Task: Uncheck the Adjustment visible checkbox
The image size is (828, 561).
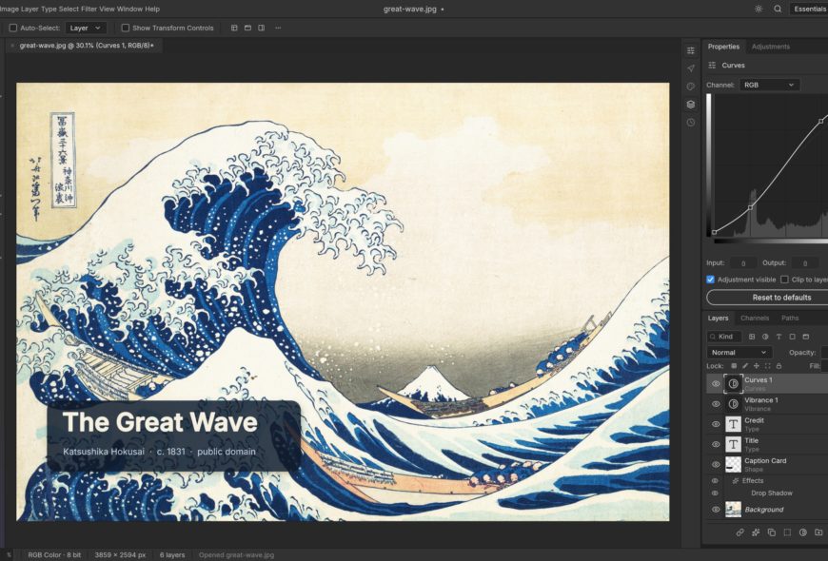Action: (x=711, y=280)
